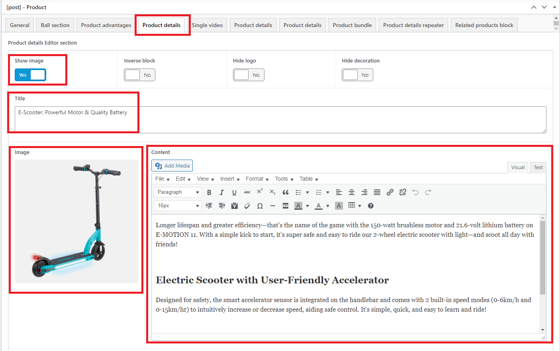This screenshot has height=351, width=560.
Task: Click the shaded A toolbar button
Action: [x=339, y=206]
